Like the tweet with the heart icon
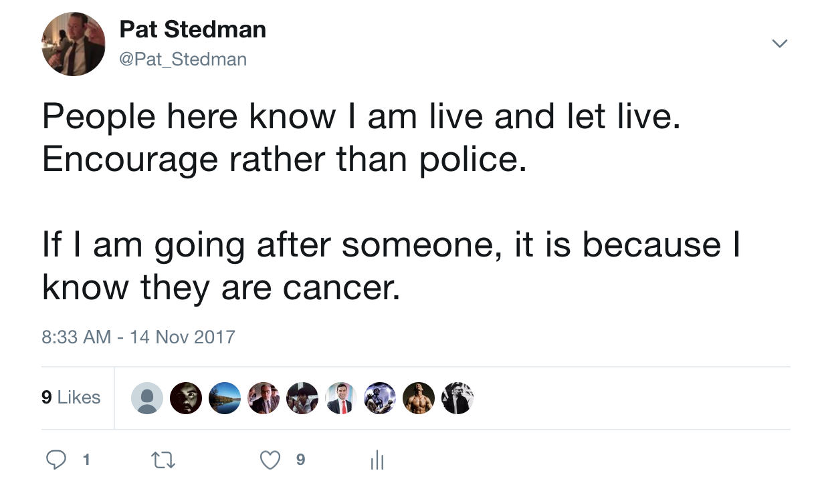This screenshot has height=493, width=820. (x=270, y=460)
